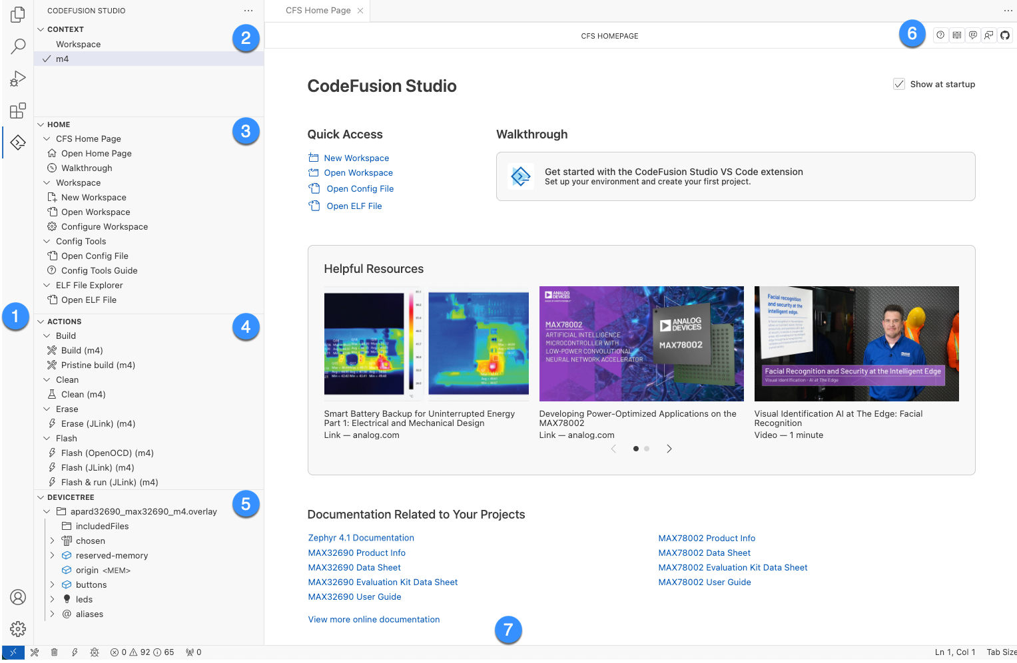Expand the reserved-memory devicetree node
Screen dimensions: 1017x663
(x=52, y=555)
